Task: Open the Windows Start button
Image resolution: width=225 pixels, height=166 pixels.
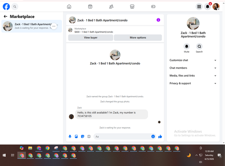Action: (4, 155)
